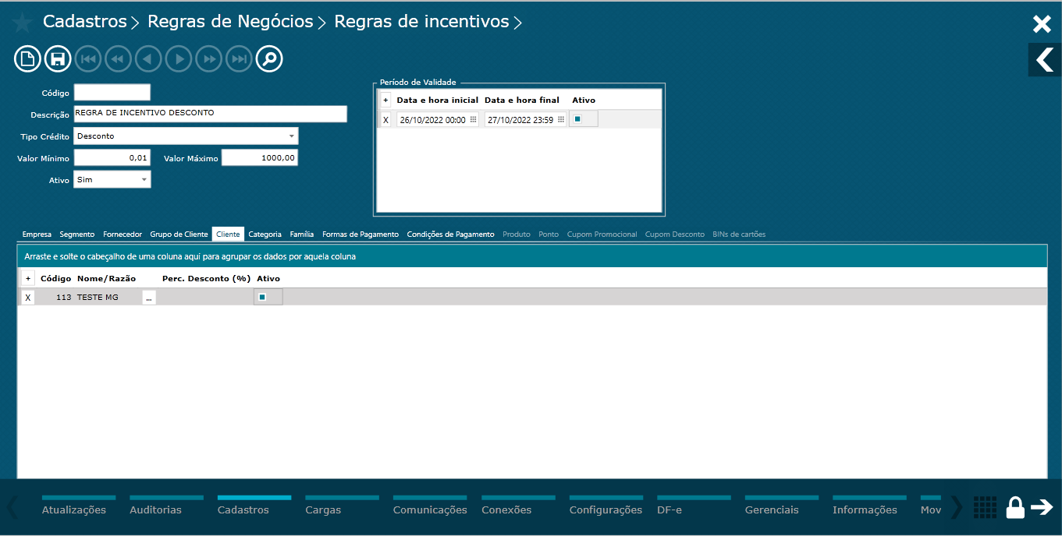This screenshot has width=1062, height=536.
Task: Jump back with the rewind button
Action: click(118, 58)
